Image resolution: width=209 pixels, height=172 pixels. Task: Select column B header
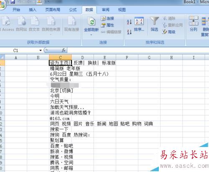coord(38,57)
